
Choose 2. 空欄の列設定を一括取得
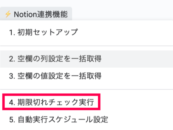[x=55, y=59]
